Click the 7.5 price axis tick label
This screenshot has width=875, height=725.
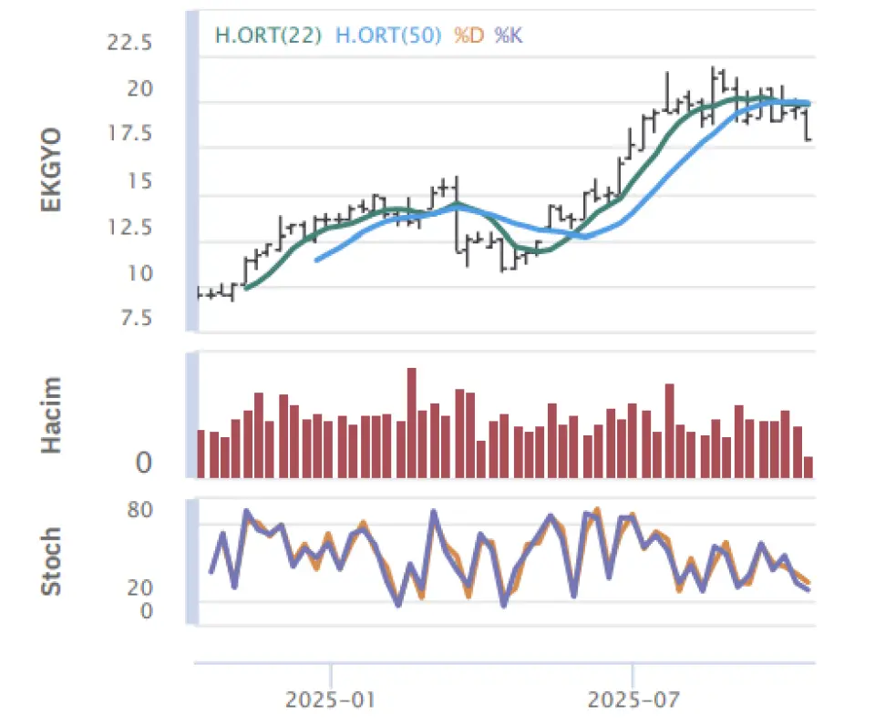(x=135, y=318)
